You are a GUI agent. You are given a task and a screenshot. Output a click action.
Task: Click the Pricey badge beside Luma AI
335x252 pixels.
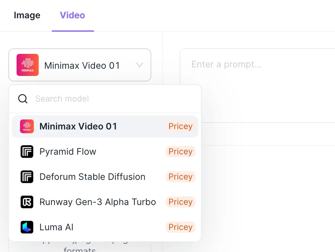click(x=180, y=227)
